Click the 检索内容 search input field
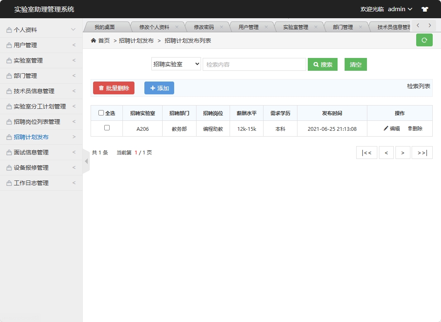 [x=254, y=64]
